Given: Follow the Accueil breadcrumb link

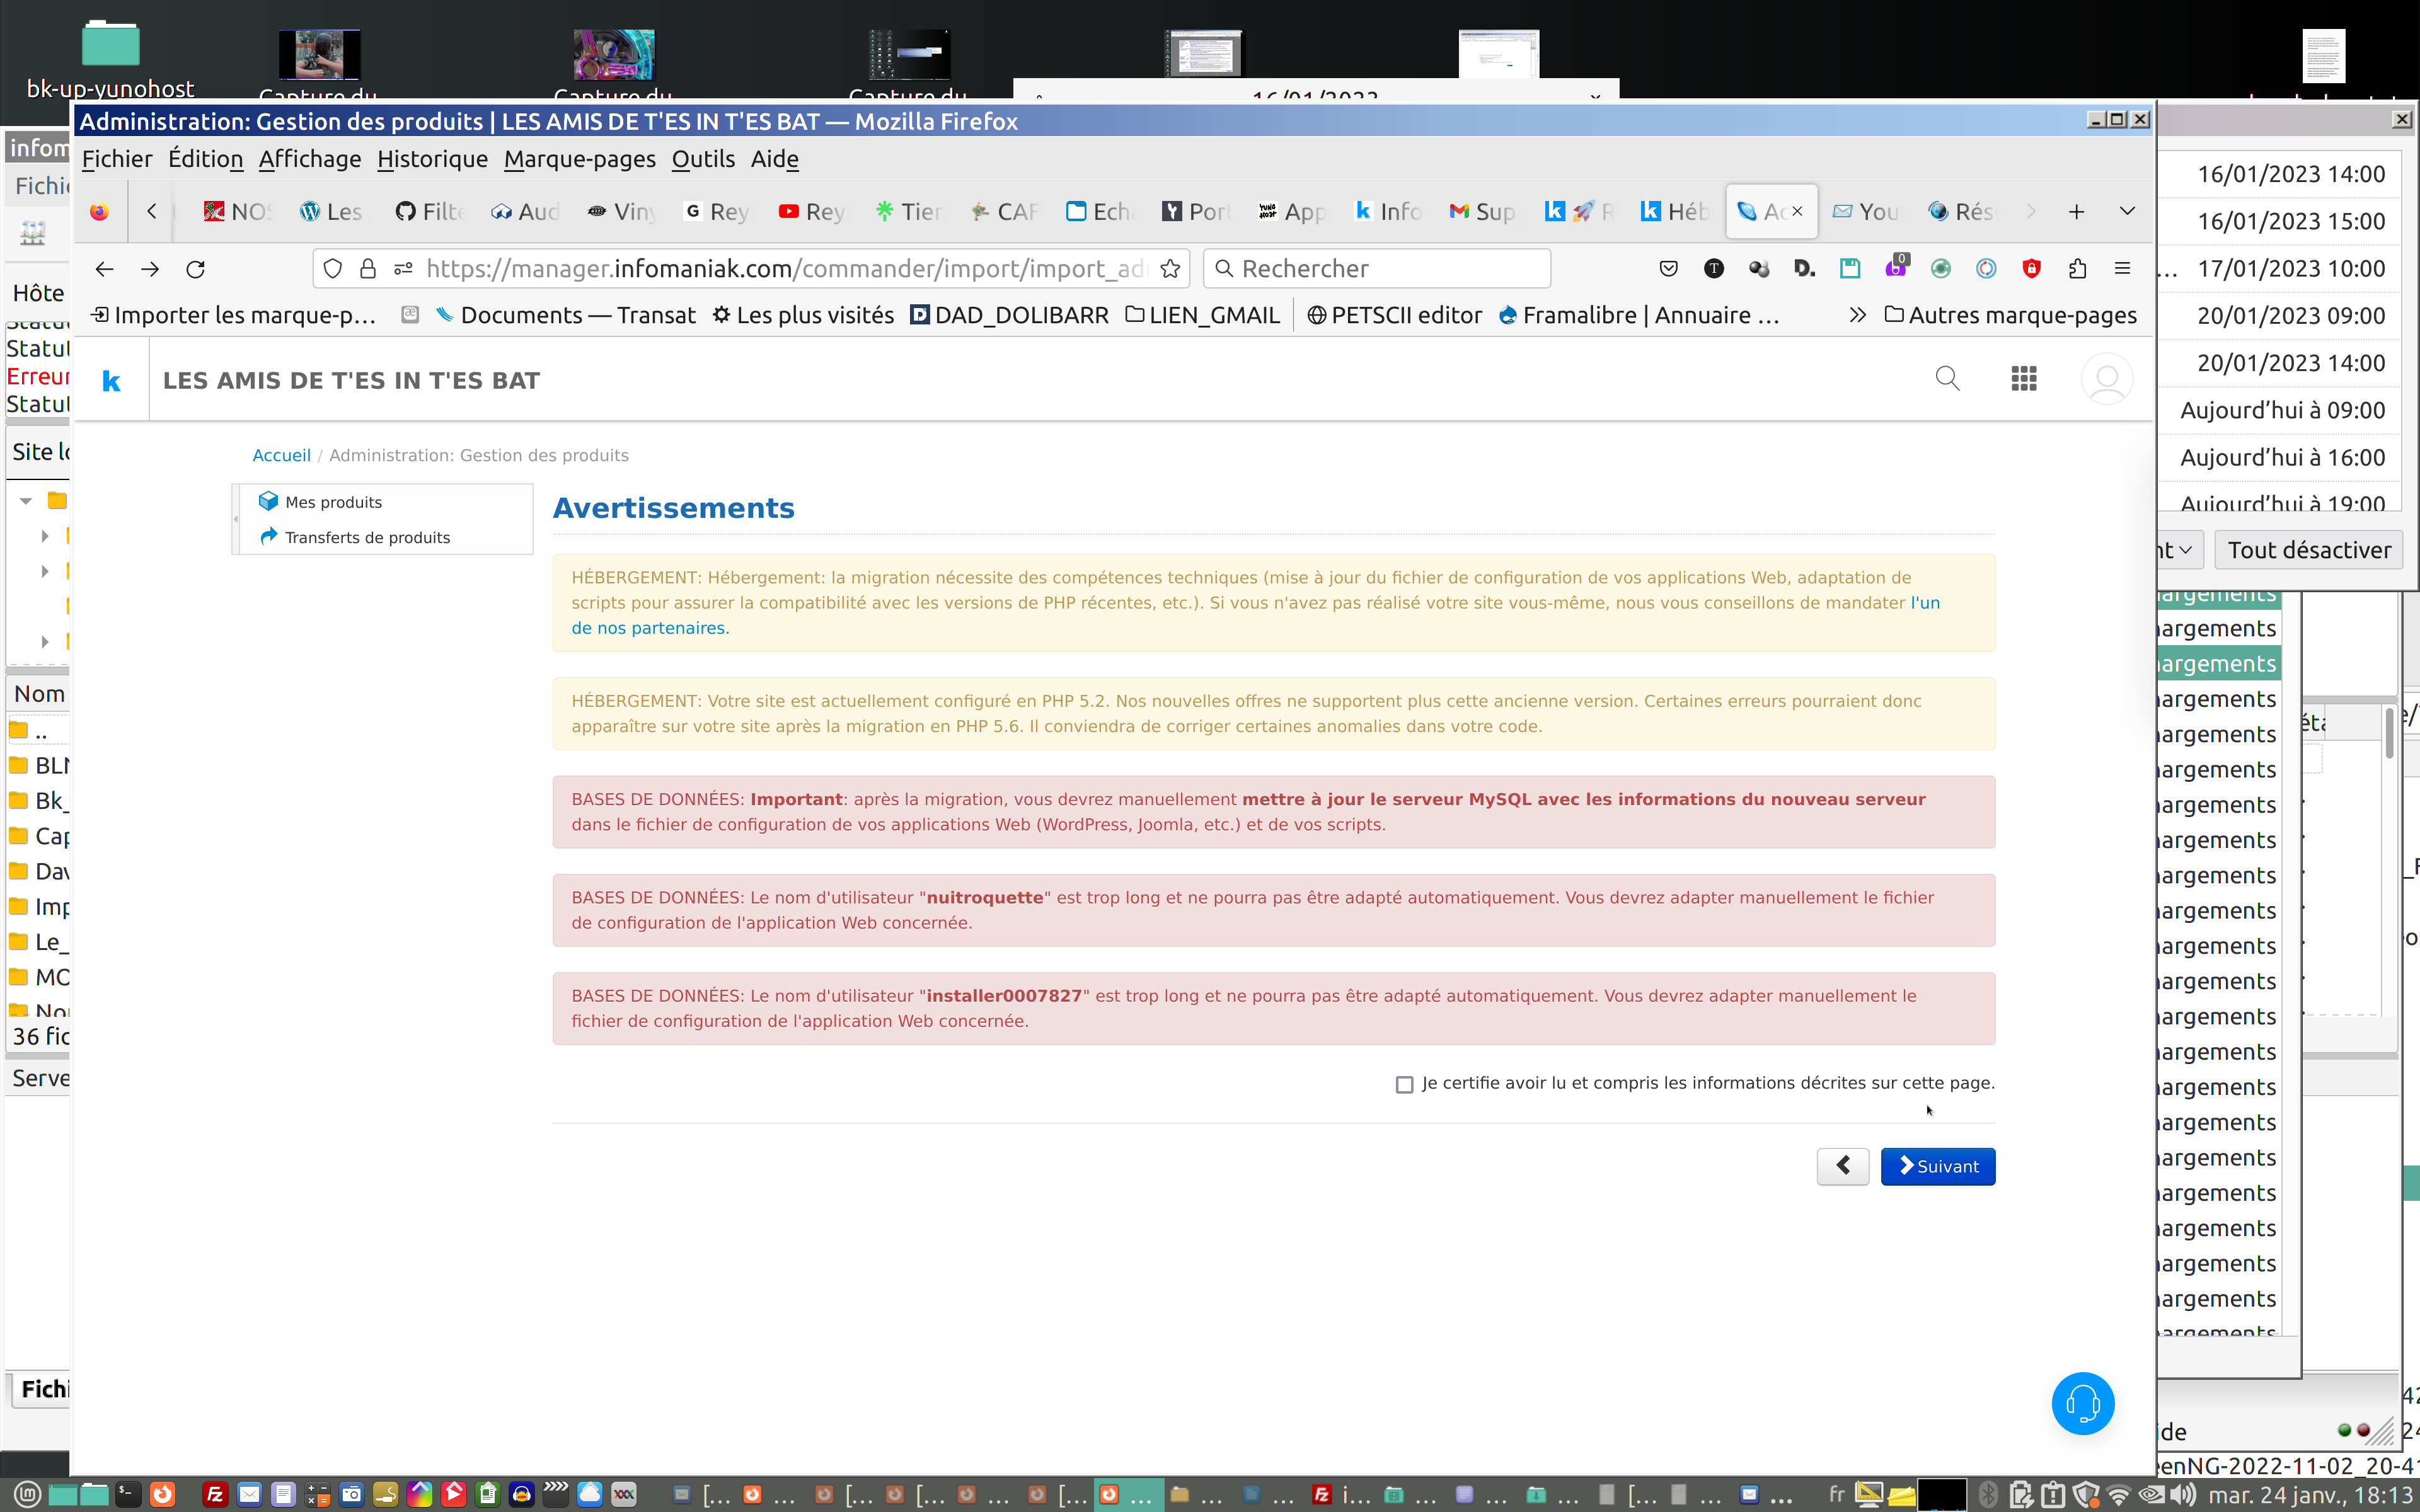Looking at the screenshot, I should [x=281, y=455].
